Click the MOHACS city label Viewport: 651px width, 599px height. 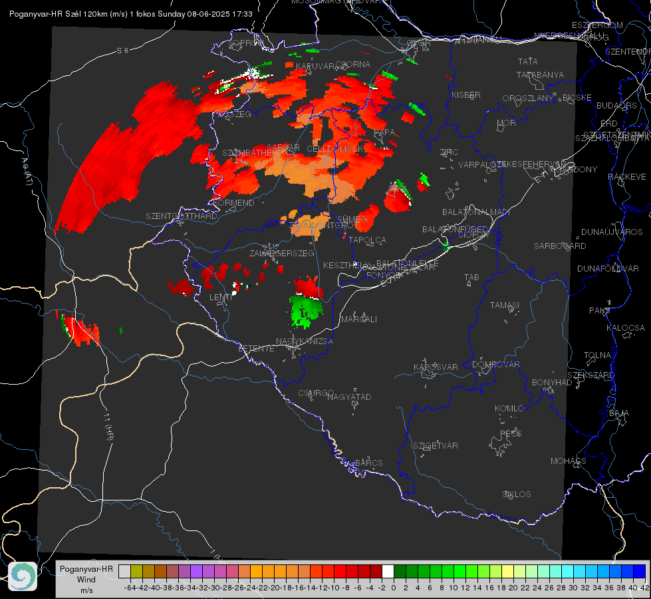point(569,461)
